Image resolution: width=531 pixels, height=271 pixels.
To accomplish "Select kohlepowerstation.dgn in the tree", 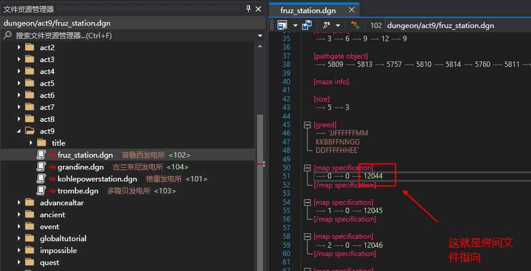I will [x=97, y=178].
